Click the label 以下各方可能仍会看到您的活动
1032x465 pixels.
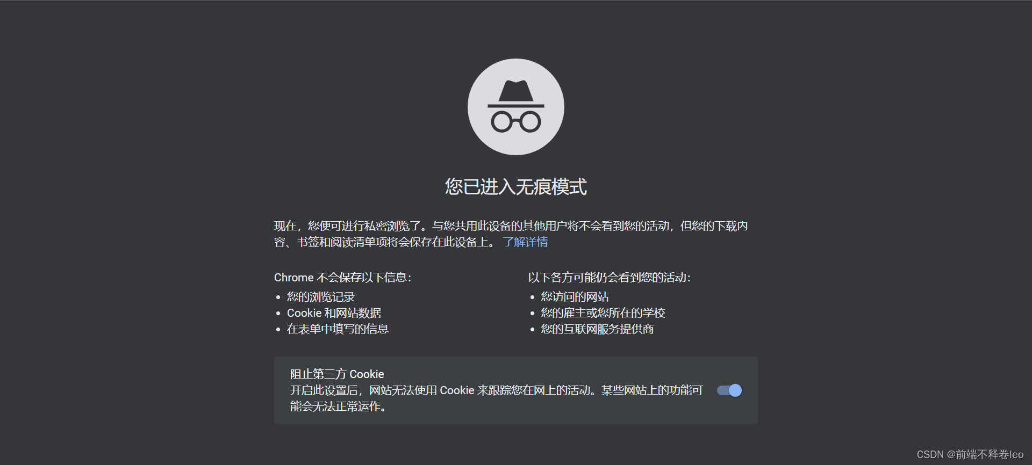click(x=609, y=278)
